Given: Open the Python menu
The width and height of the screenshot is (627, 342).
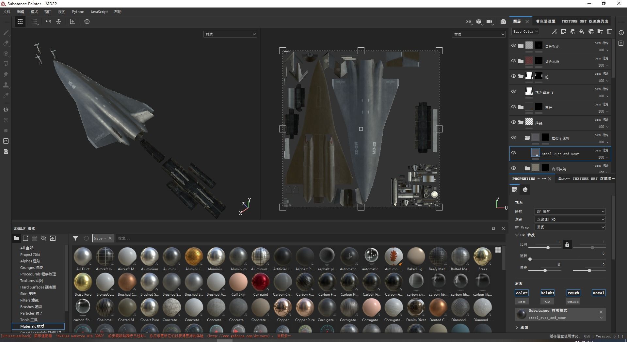Looking at the screenshot, I should click(78, 12).
